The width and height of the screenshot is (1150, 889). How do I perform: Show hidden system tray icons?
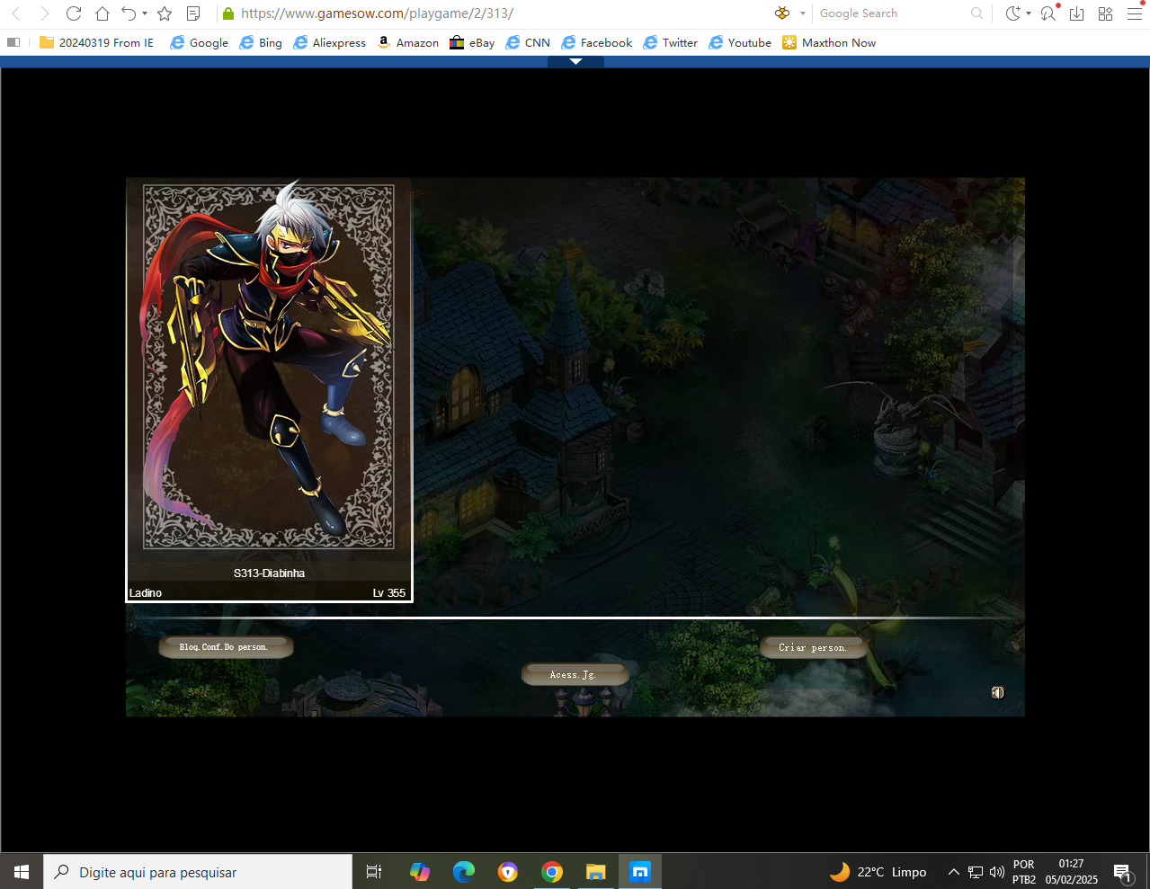click(954, 872)
